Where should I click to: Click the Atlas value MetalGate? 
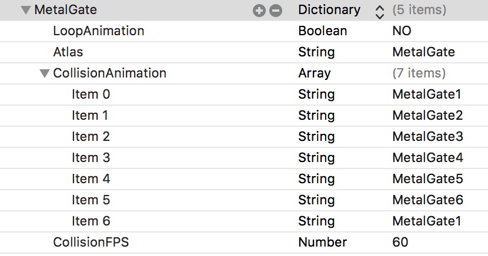coord(423,52)
